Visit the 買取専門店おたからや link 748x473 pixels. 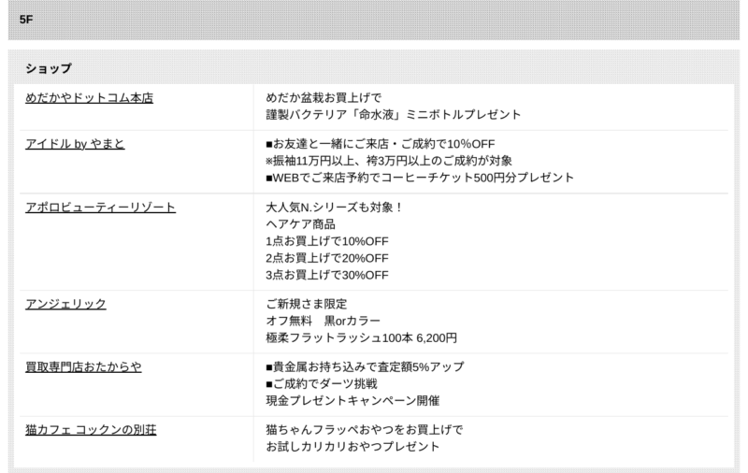(x=83, y=366)
